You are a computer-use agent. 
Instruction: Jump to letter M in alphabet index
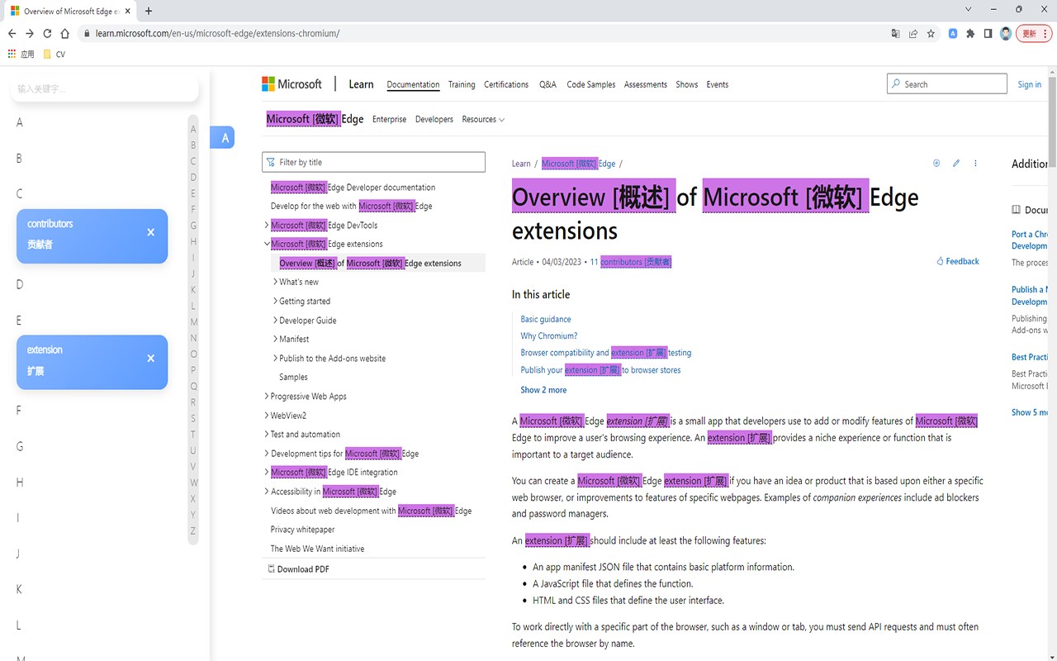tap(193, 322)
